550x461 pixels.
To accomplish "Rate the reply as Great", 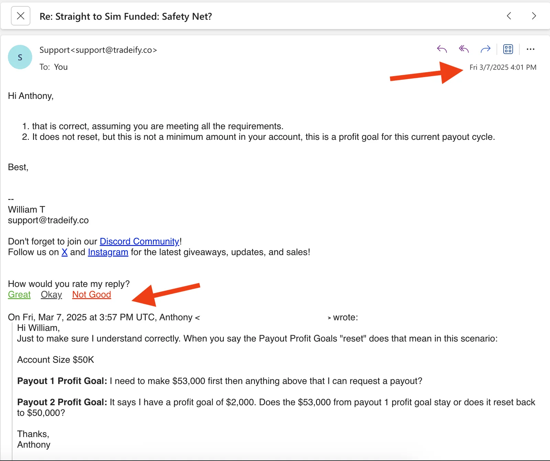I will point(19,294).
